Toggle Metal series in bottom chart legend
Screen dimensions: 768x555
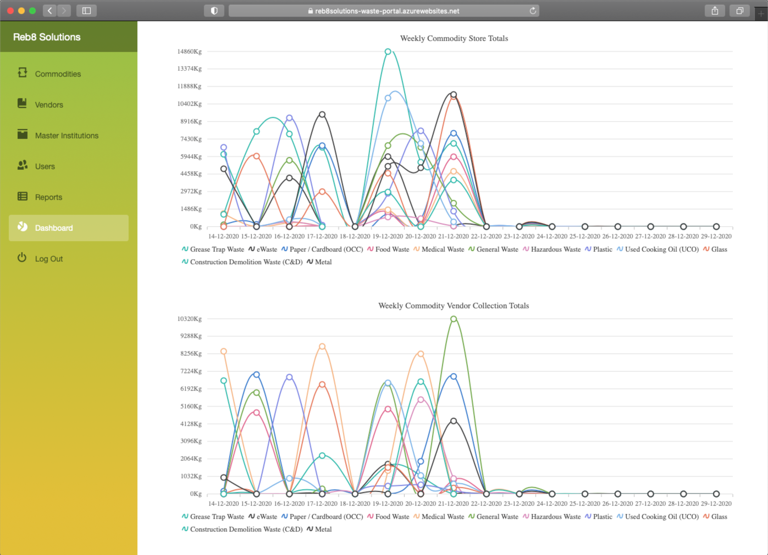click(x=323, y=529)
